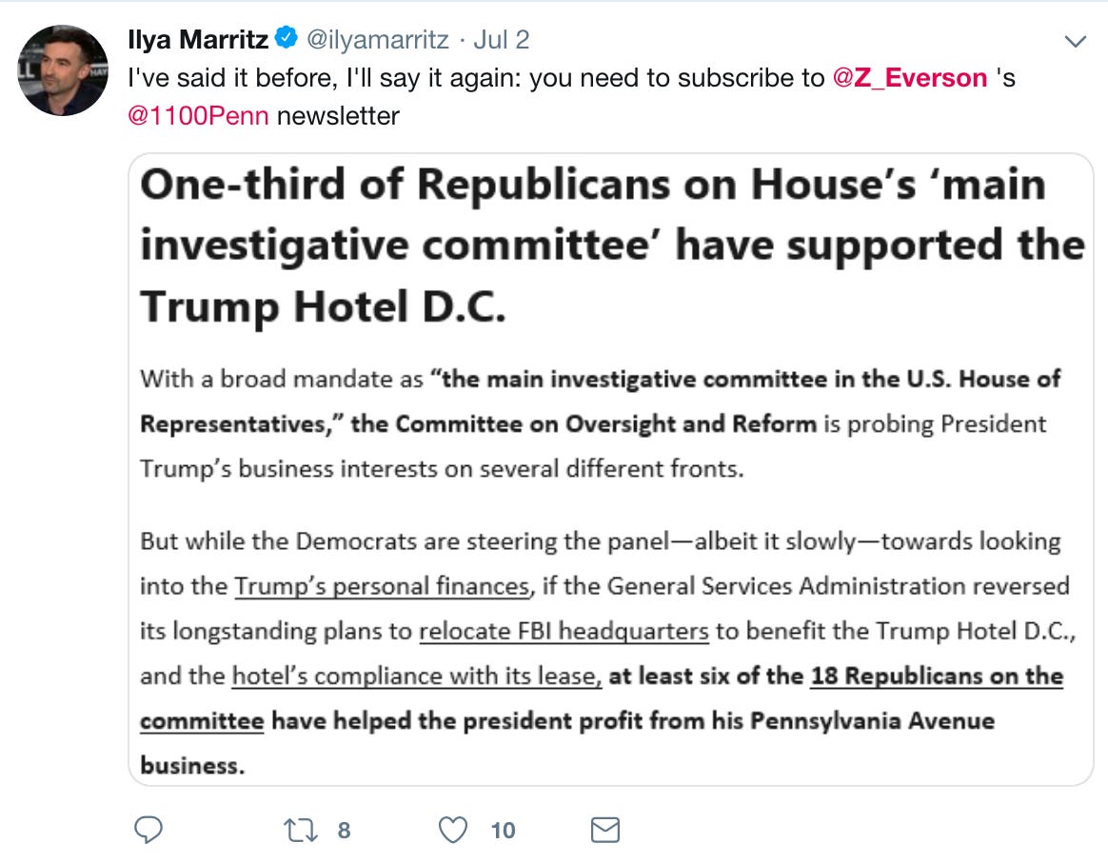This screenshot has width=1108, height=862.
Task: Like the tweet with the heart icon
Action: (x=453, y=831)
